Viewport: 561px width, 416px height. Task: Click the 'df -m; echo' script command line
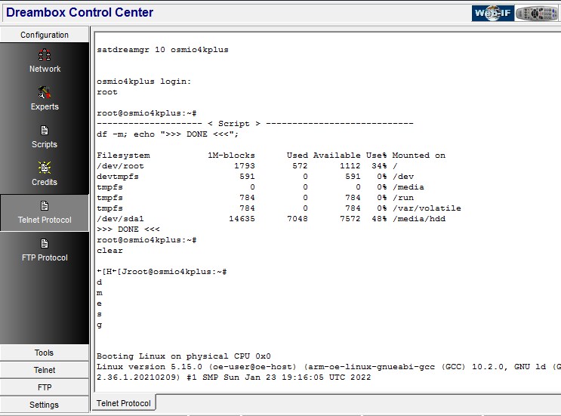pyautogui.click(x=168, y=134)
